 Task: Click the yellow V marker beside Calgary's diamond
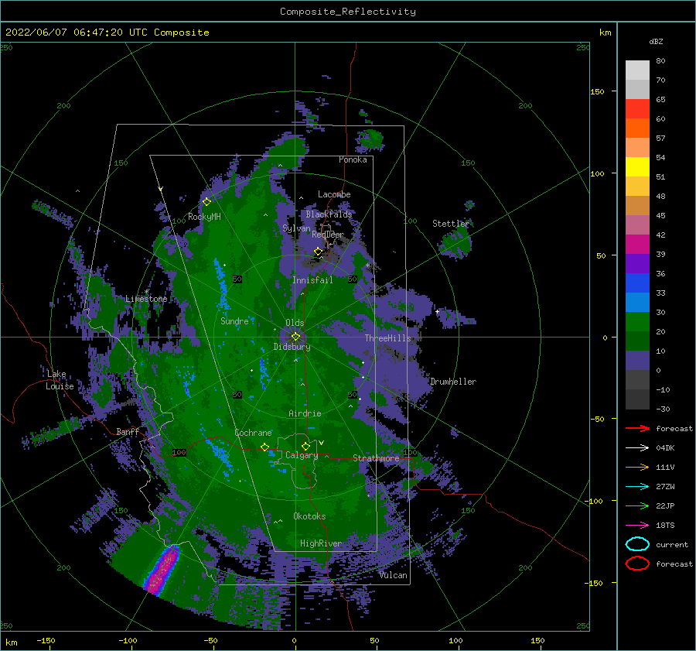(321, 443)
